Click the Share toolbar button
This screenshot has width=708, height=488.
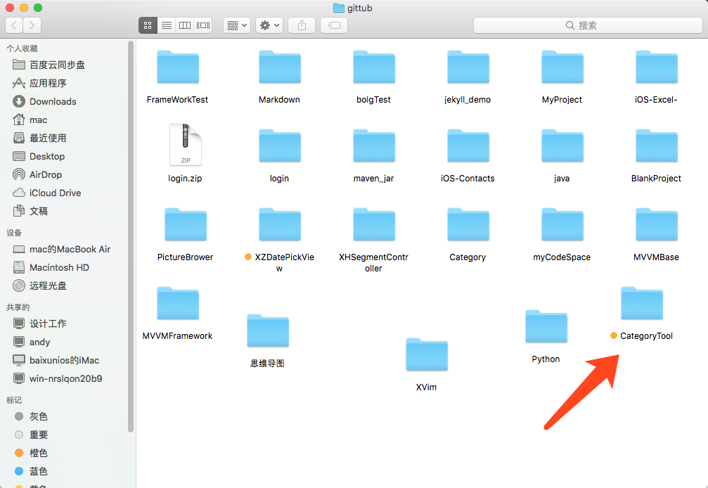[x=302, y=25]
